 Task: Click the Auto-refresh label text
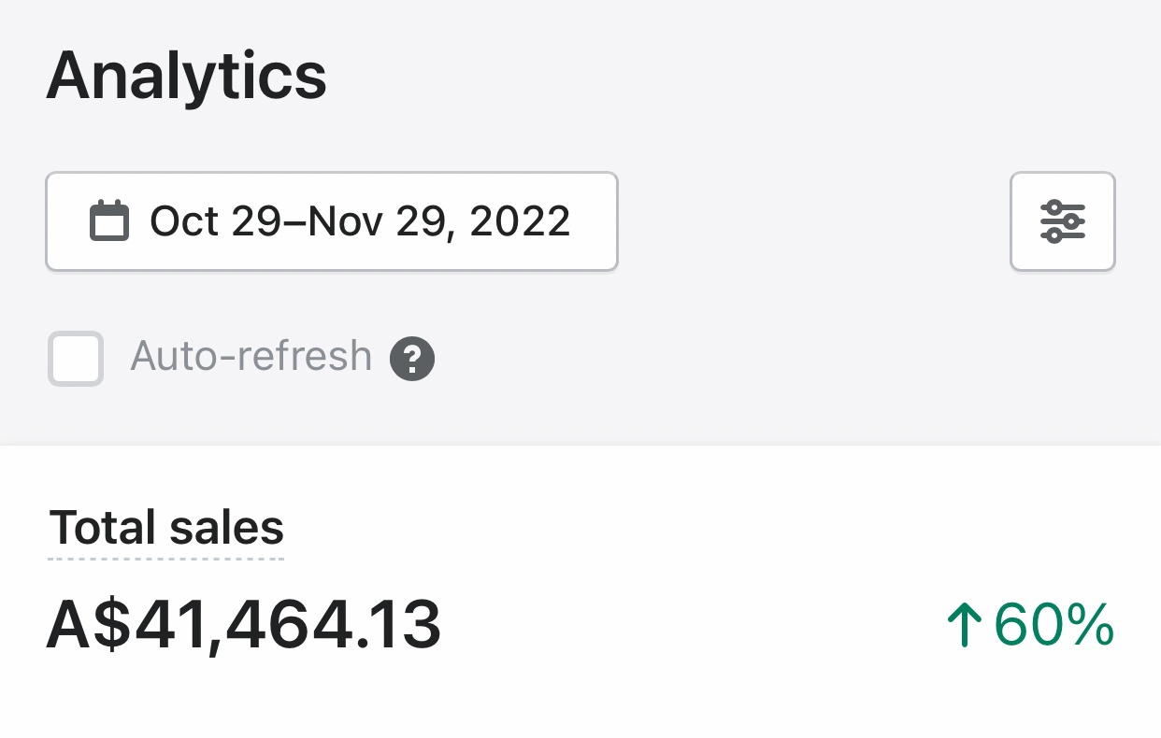(x=251, y=356)
